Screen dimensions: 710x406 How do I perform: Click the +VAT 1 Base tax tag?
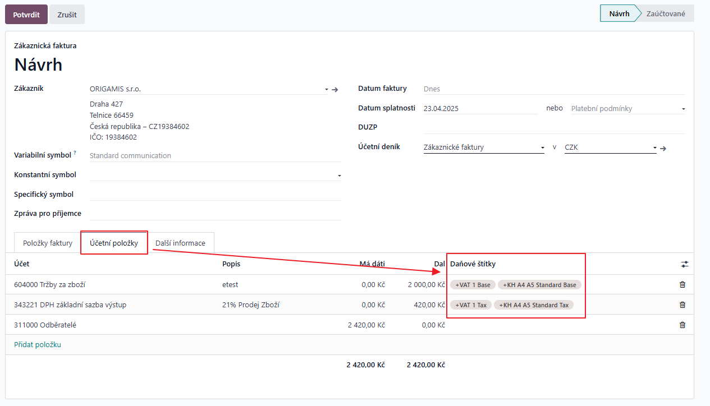click(473, 285)
